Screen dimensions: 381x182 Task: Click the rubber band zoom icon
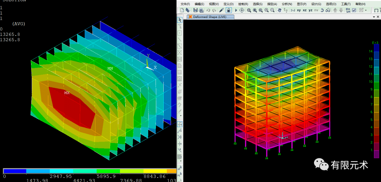pos(249,10)
